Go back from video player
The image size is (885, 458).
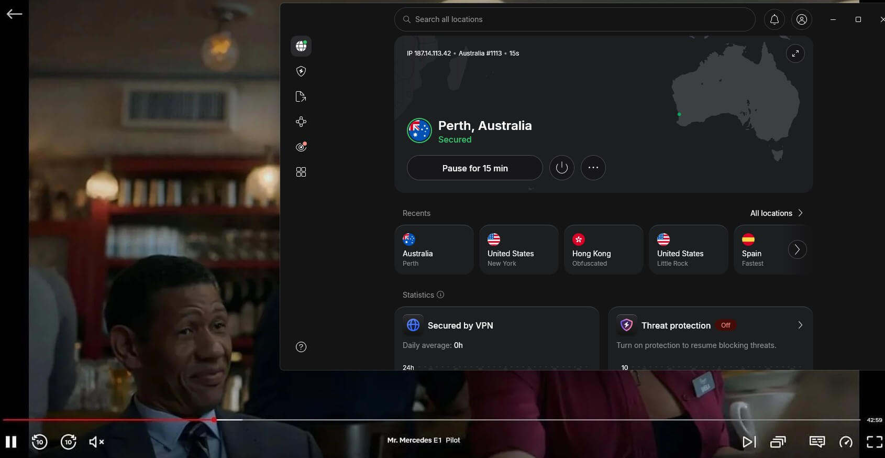[x=14, y=14]
